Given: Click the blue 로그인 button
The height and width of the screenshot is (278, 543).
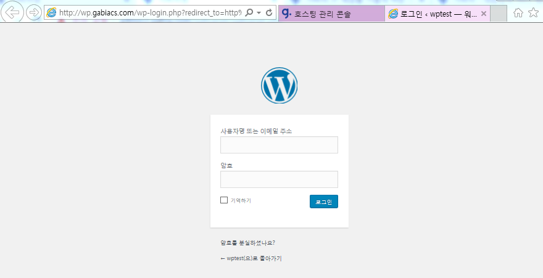Looking at the screenshot, I should pyautogui.click(x=324, y=202).
